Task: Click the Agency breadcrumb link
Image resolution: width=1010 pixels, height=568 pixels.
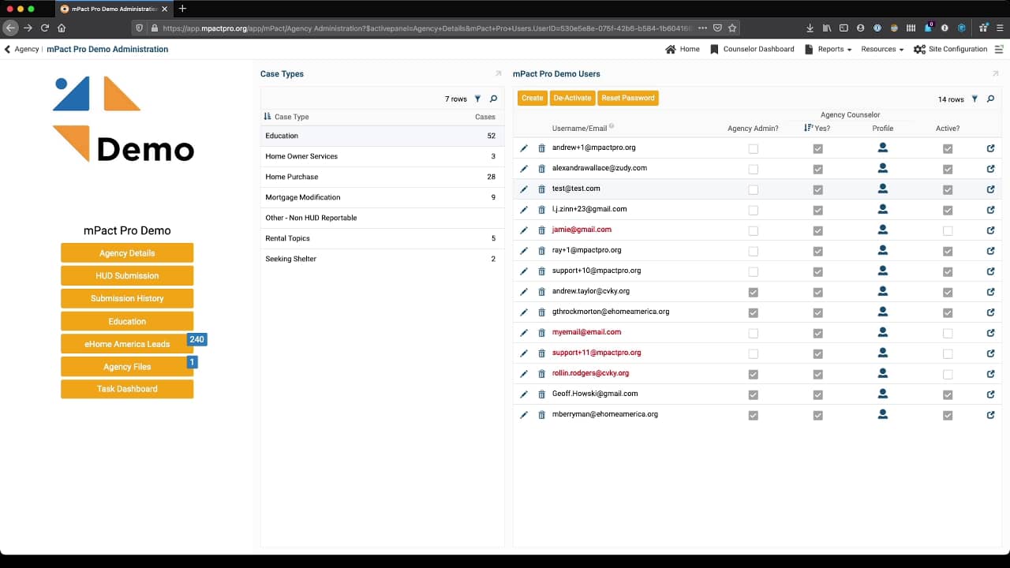Action: coord(27,49)
